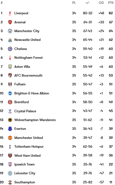Click the Leicester City row
This screenshot has height=185, width=115.
click(x=57, y=173)
